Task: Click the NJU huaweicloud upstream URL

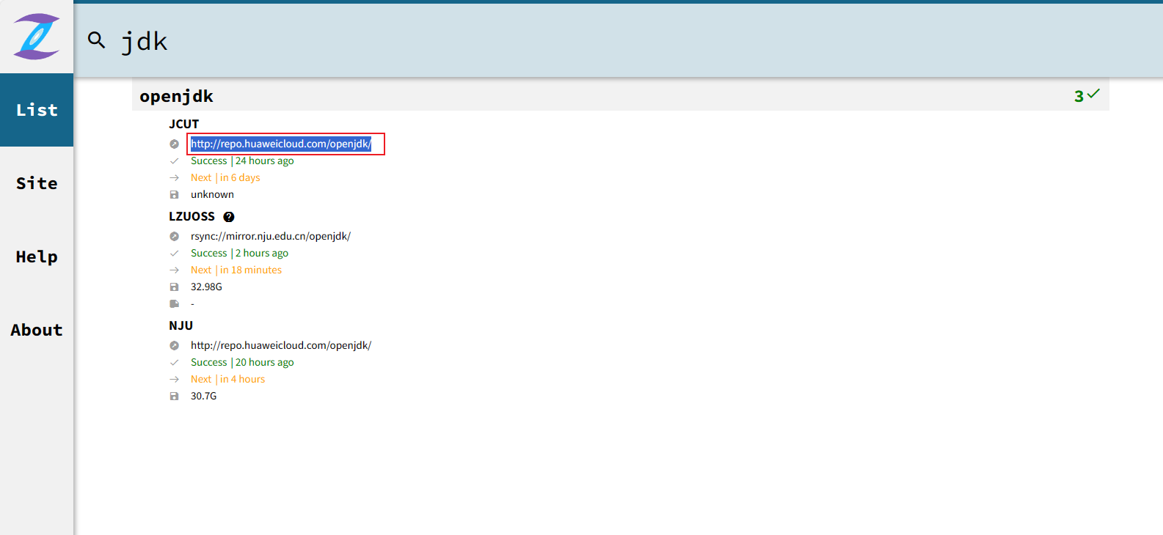Action: tap(281, 345)
